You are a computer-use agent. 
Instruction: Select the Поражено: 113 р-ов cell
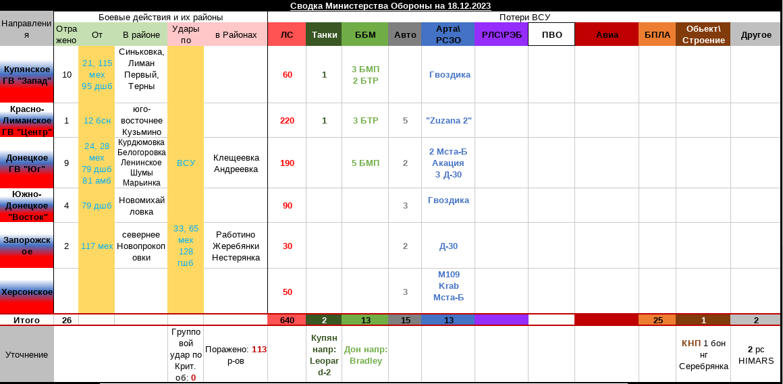236,355
